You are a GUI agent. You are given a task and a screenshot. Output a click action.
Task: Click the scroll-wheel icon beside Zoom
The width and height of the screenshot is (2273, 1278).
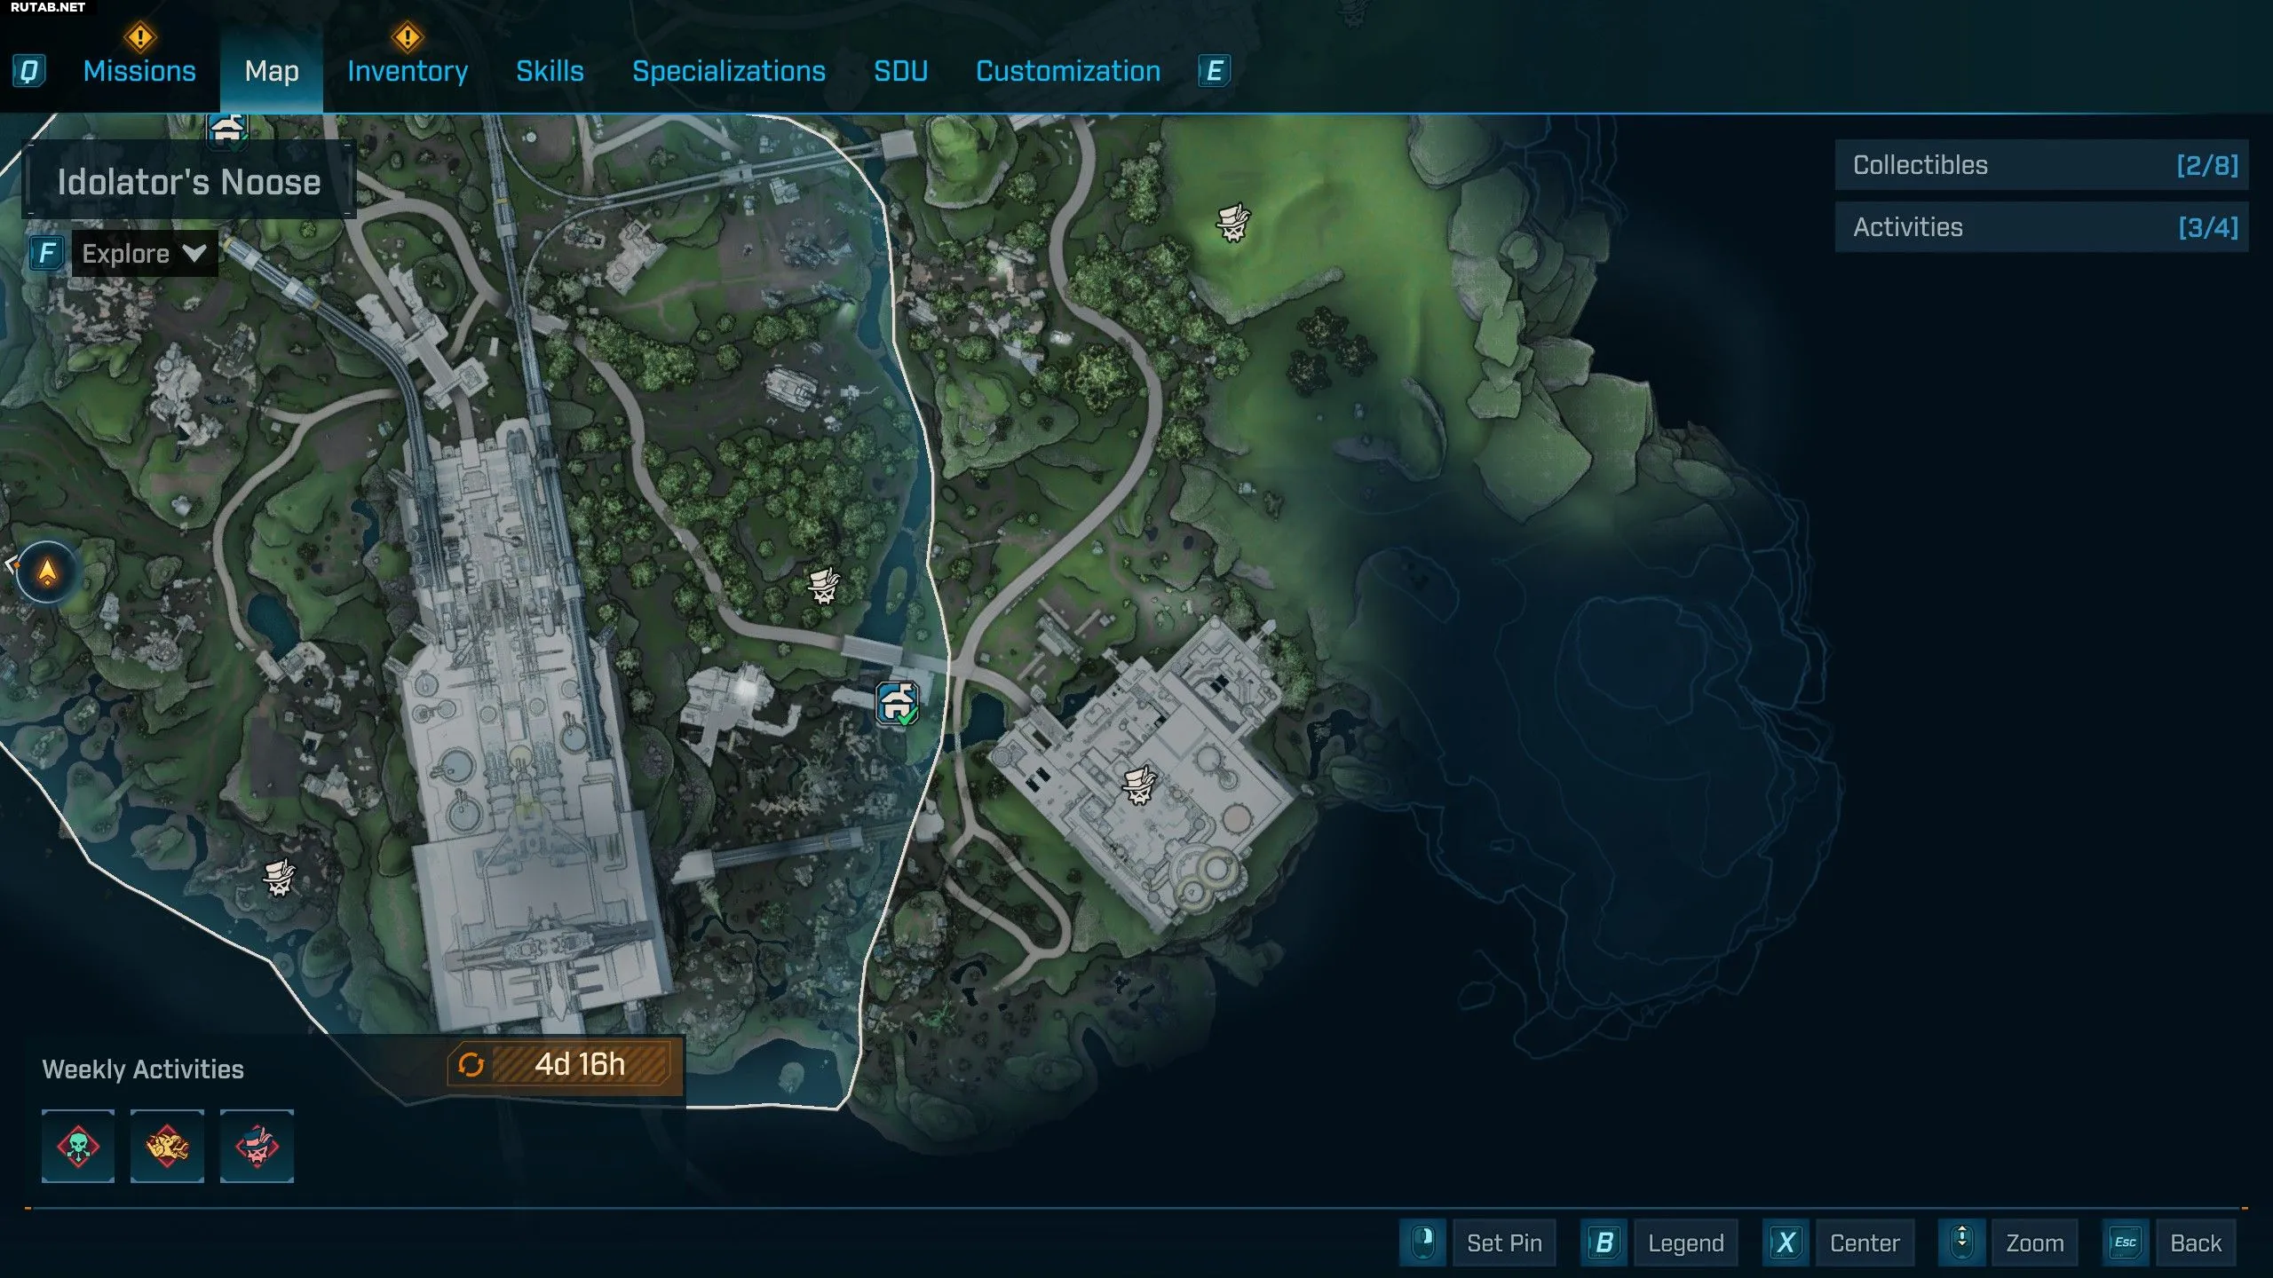(x=1961, y=1242)
